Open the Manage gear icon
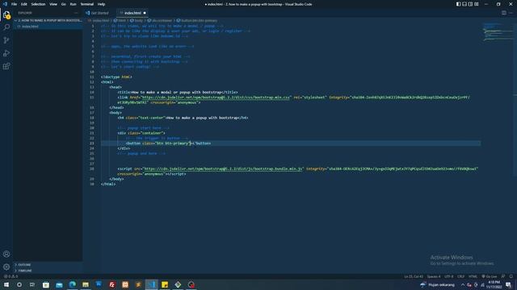517x290 pixels. coord(6,267)
